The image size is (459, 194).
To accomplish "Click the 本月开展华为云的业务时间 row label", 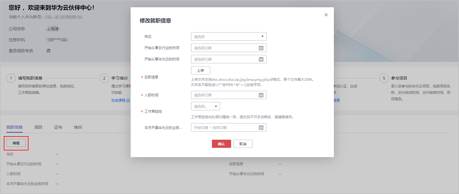I will [27, 184].
